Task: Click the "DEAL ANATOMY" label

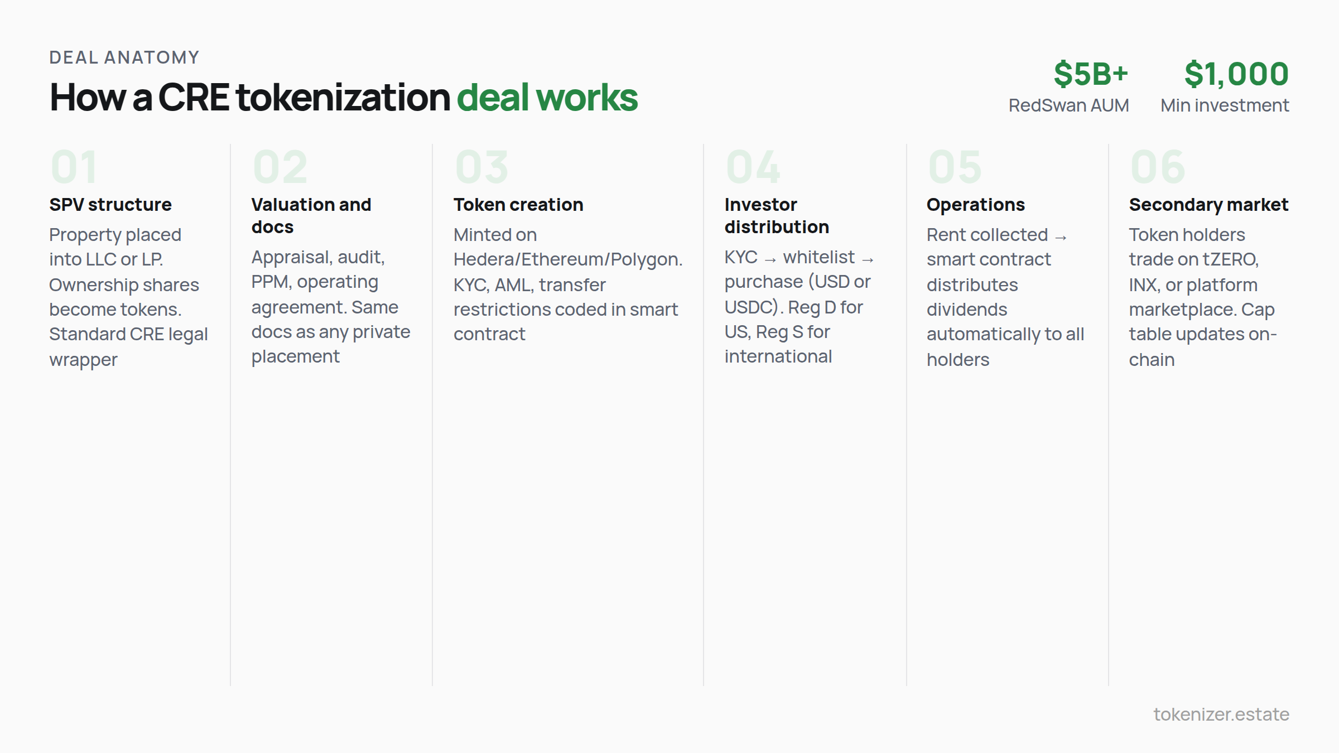Action: 124,57
